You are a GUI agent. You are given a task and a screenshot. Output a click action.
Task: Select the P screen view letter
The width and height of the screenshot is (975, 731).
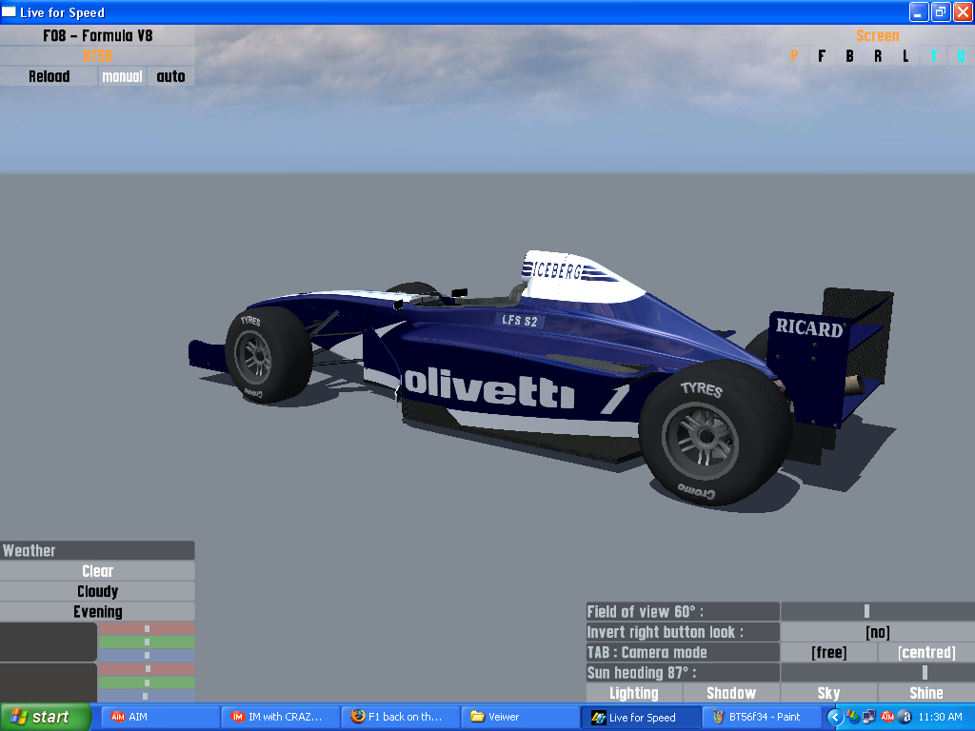point(794,56)
